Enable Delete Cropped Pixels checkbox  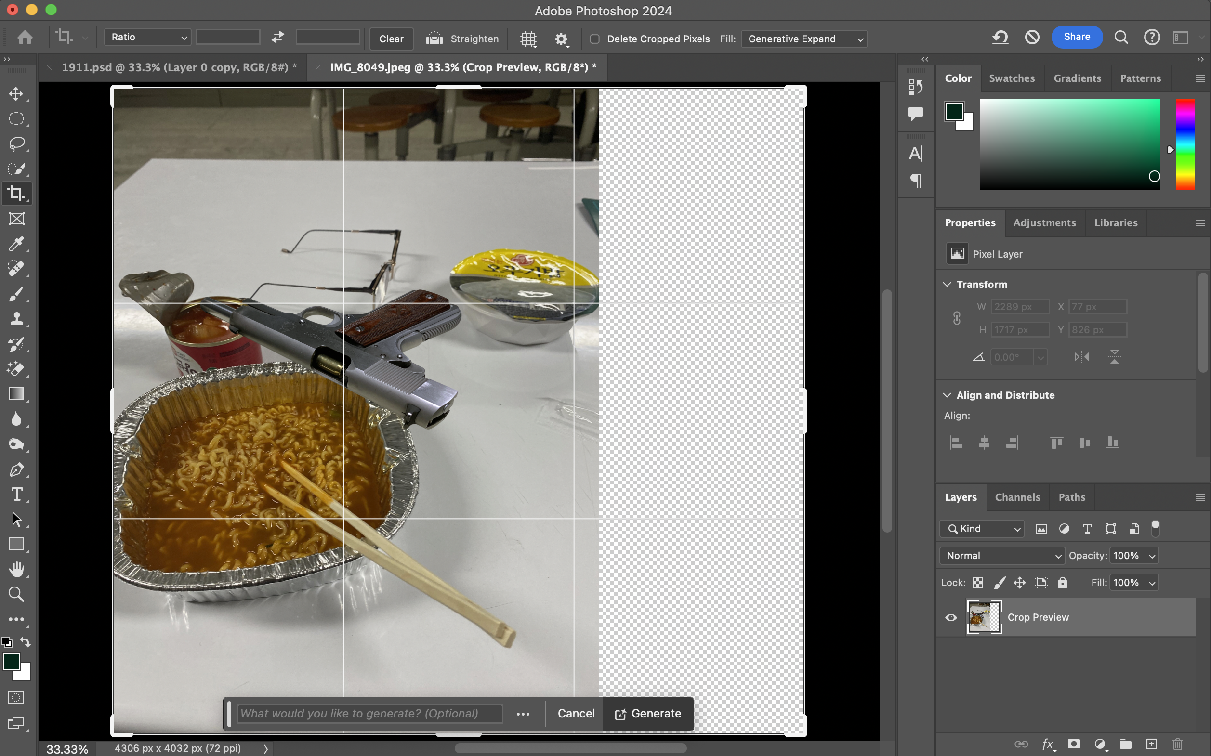[x=595, y=39]
